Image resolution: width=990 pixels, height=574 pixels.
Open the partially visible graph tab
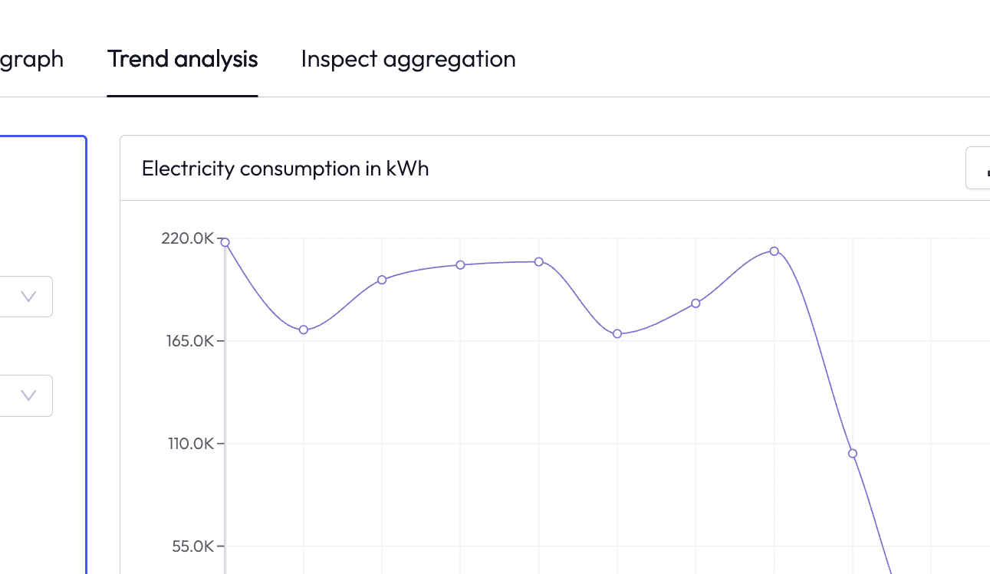(x=31, y=59)
